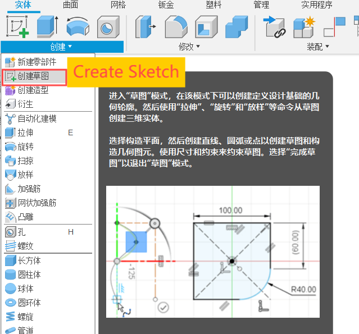This screenshot has width=359, height=334.
Task: Click the Fillet modify icon
Action: click(x=176, y=27)
